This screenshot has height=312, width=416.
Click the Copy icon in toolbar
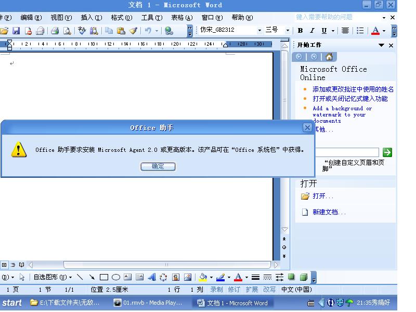coord(109,31)
